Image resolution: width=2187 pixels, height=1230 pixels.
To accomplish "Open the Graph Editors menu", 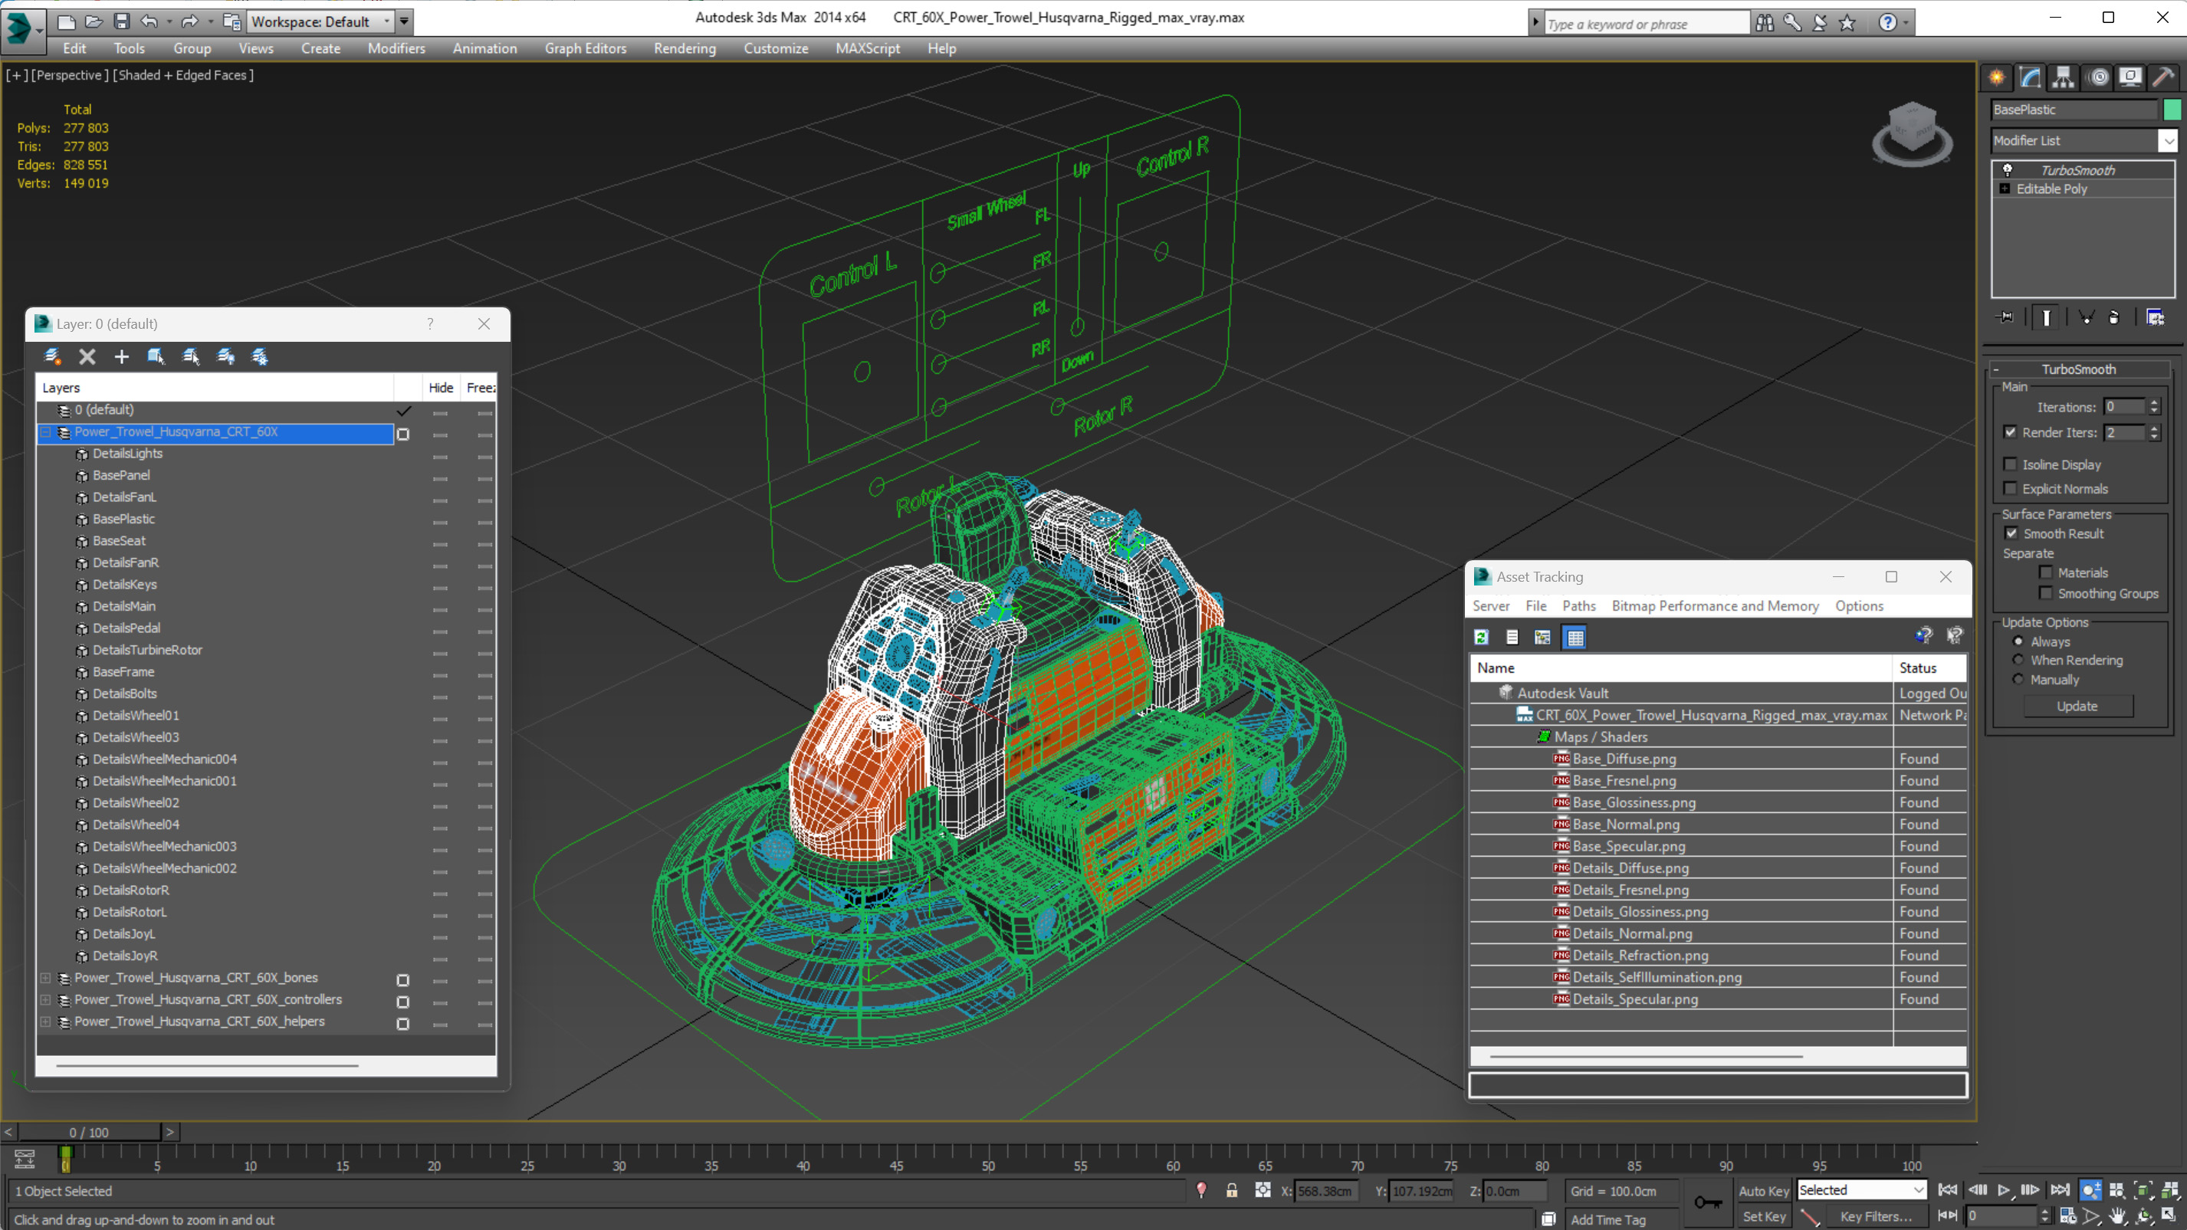I will click(x=586, y=48).
